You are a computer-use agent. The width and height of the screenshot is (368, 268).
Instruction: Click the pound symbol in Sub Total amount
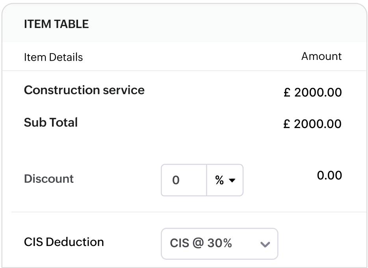[287, 124]
